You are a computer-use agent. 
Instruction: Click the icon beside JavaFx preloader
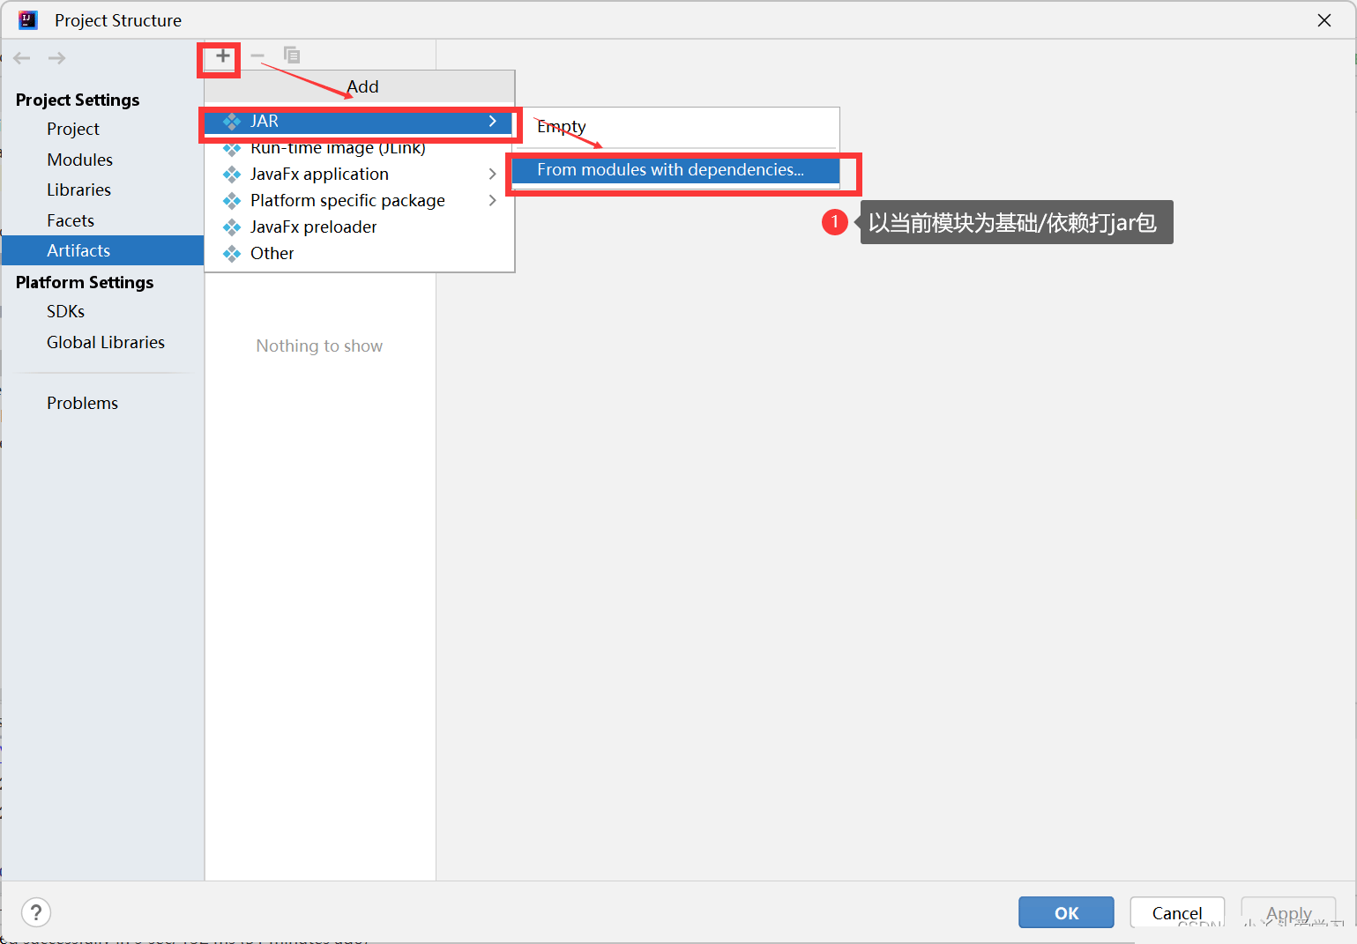click(x=232, y=227)
